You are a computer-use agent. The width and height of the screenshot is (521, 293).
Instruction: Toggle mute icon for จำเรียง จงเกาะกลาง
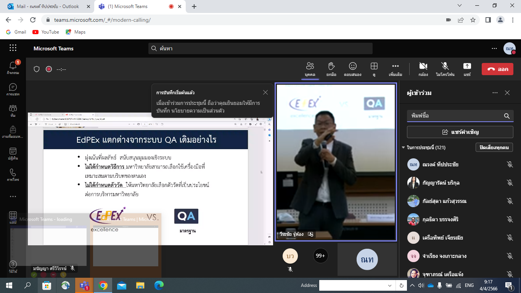510,256
